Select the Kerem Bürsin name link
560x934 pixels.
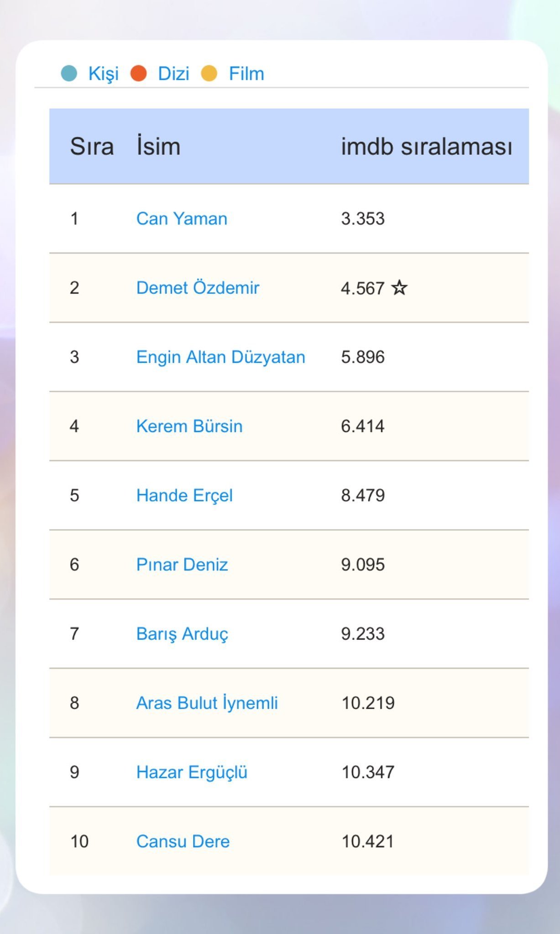189,426
